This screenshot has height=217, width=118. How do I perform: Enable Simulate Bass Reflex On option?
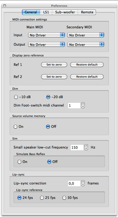coord(19,162)
